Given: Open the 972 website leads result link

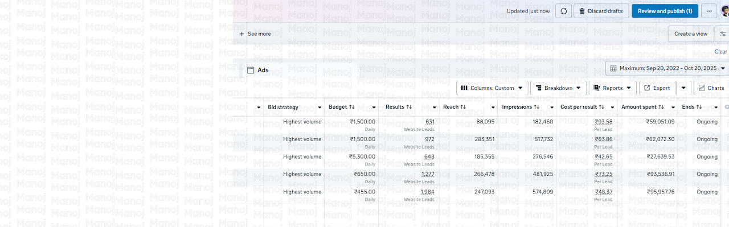Looking at the screenshot, I should click(429, 139).
